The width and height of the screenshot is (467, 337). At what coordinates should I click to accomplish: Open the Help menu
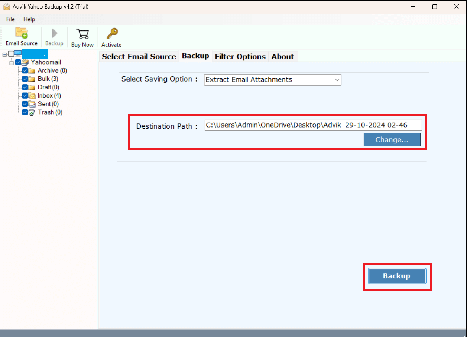point(29,19)
